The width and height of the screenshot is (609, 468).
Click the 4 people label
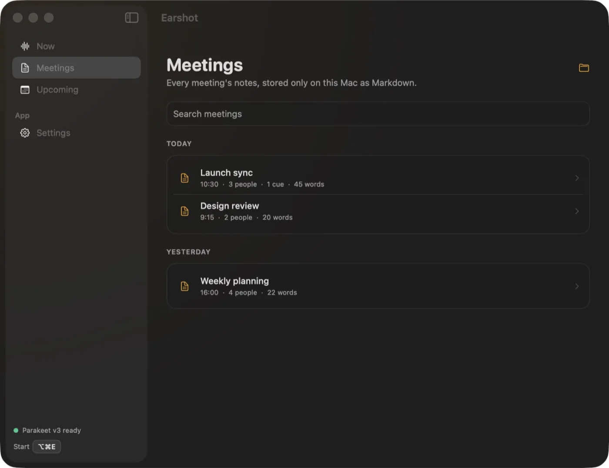coord(243,293)
